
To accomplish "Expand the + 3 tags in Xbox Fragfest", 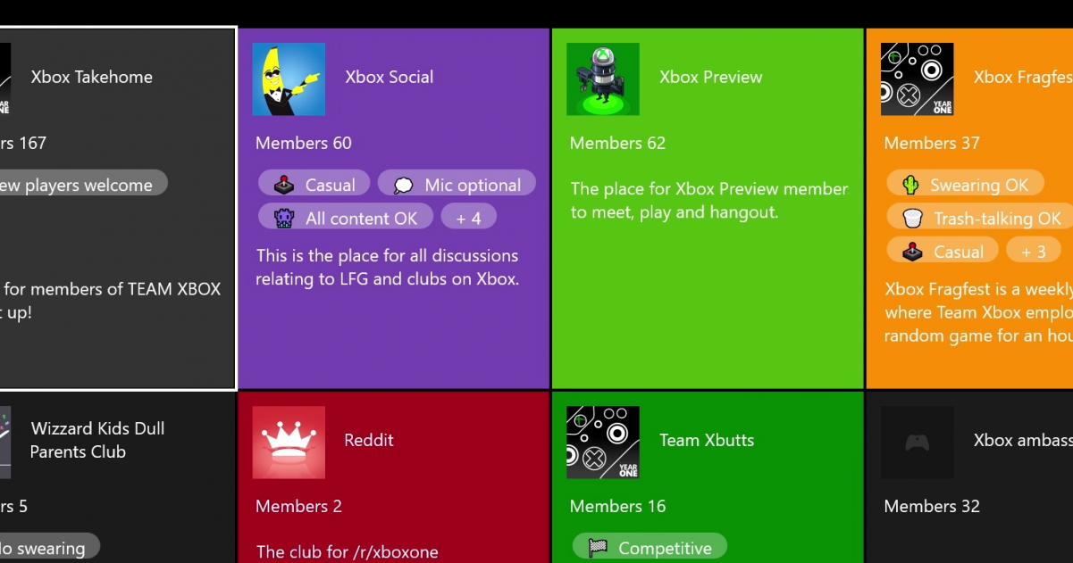I will pyautogui.click(x=1034, y=252).
